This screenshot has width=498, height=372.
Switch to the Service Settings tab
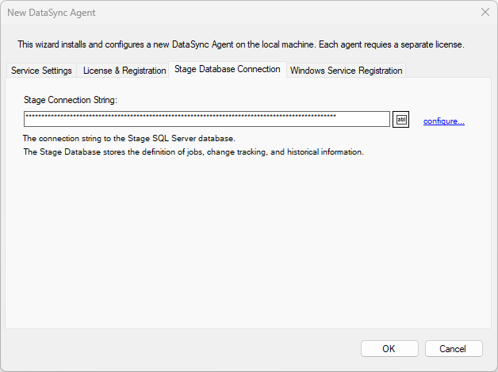pyautogui.click(x=42, y=71)
